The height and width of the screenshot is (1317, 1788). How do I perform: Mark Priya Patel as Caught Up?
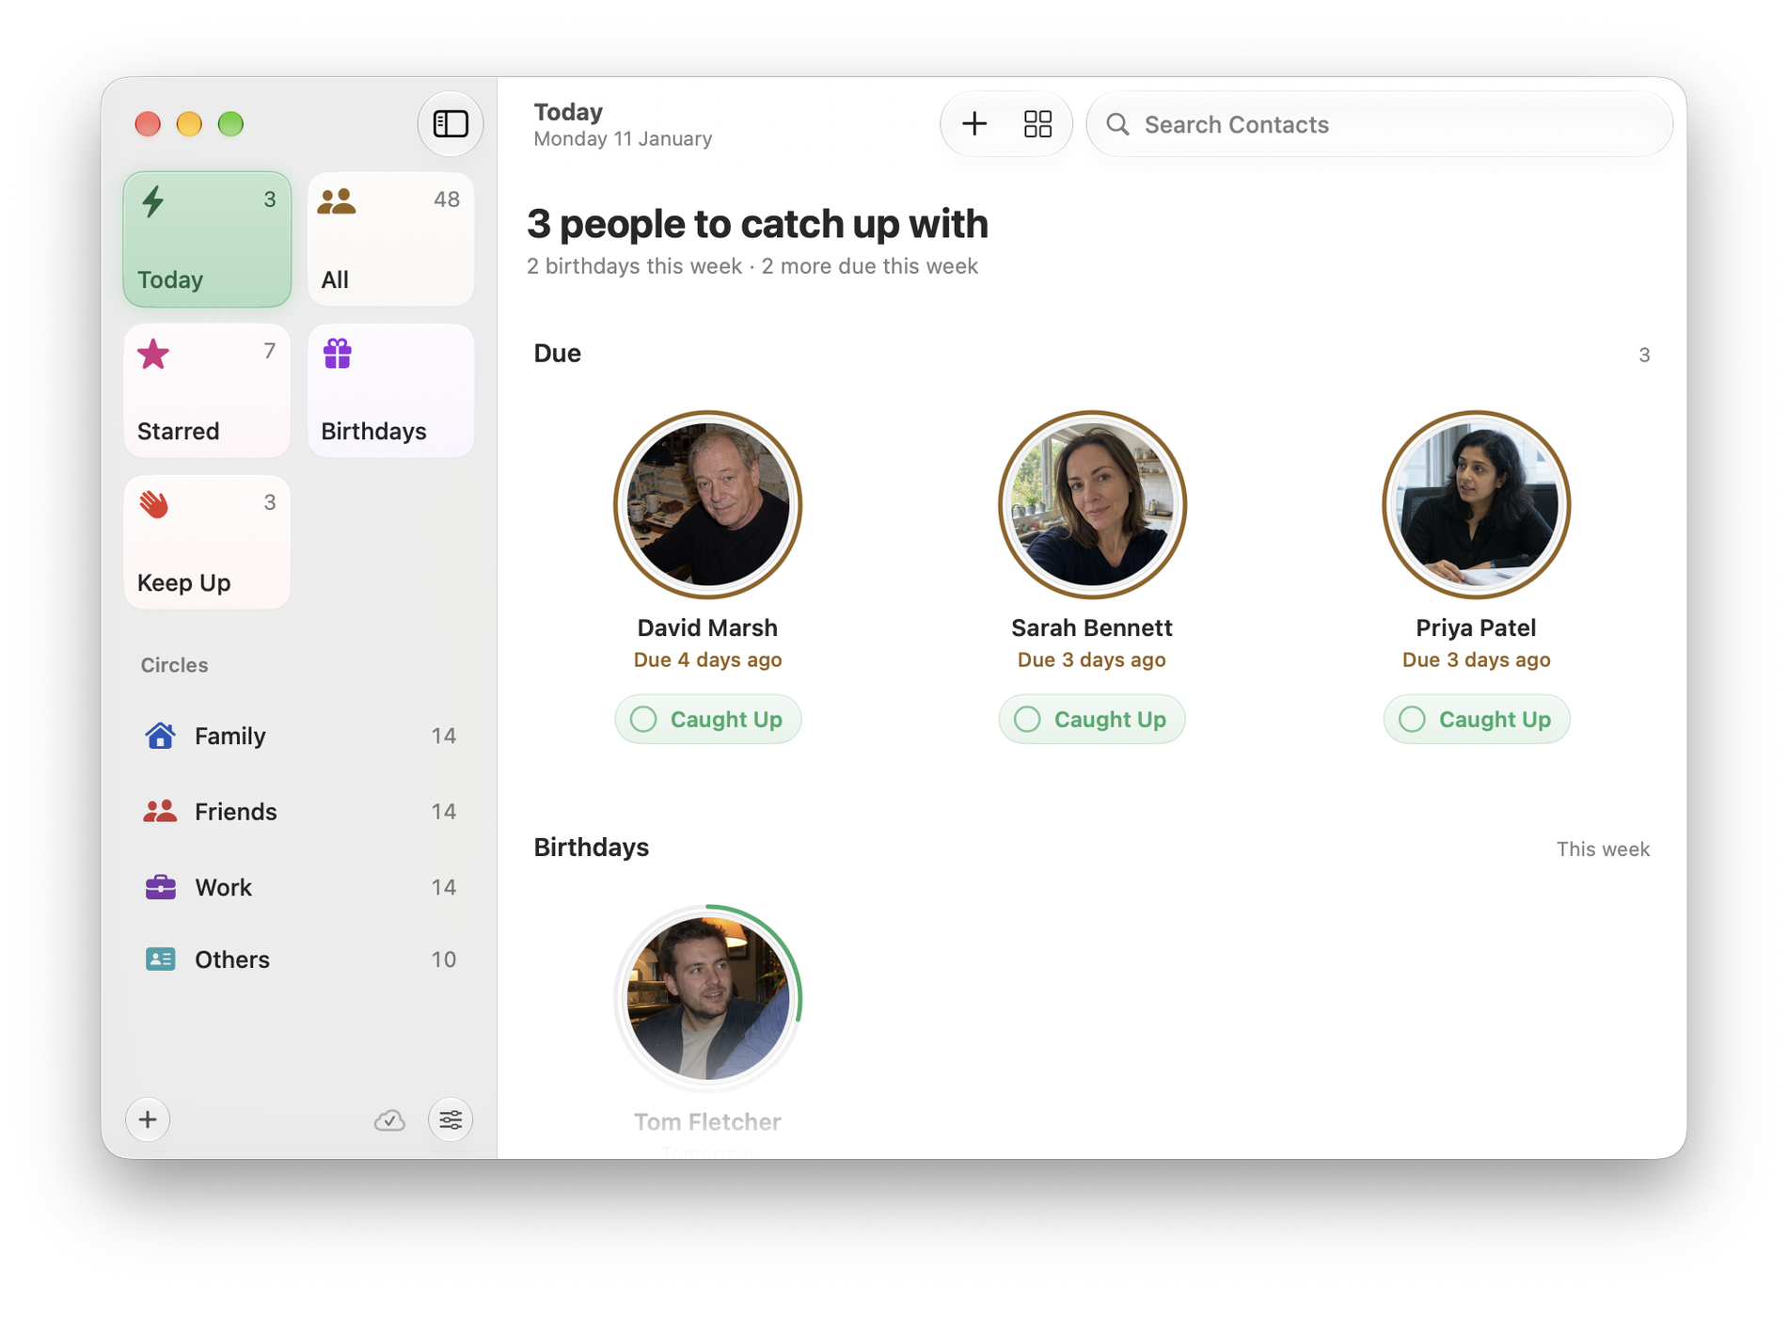[1476, 719]
